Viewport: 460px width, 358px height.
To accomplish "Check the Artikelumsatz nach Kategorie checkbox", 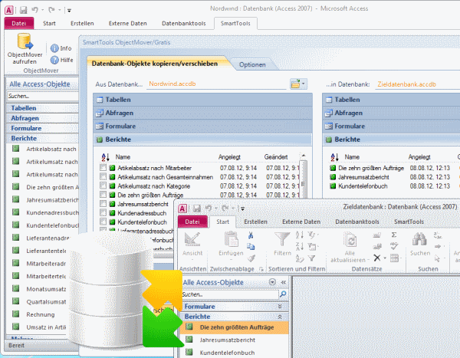I will pyautogui.click(x=103, y=186).
